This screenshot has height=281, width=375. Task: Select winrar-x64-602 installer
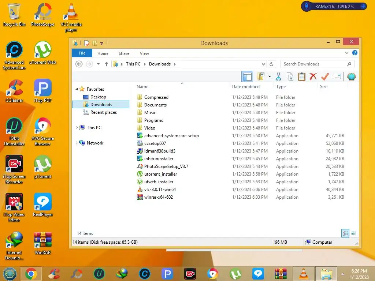click(x=158, y=197)
